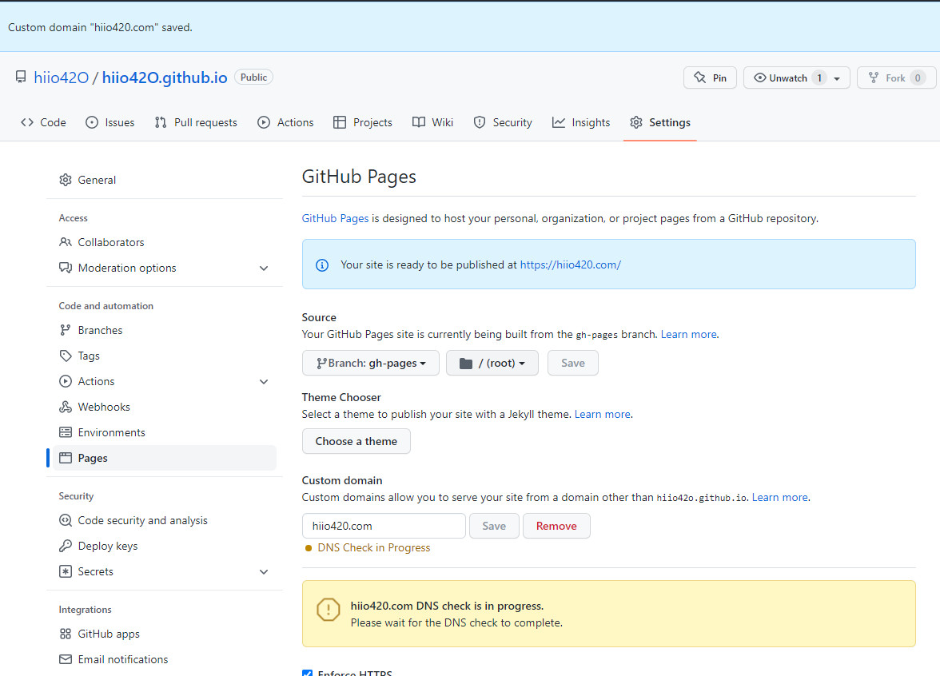Click the Insights tab graph icon
The height and width of the screenshot is (676, 940).
click(558, 122)
